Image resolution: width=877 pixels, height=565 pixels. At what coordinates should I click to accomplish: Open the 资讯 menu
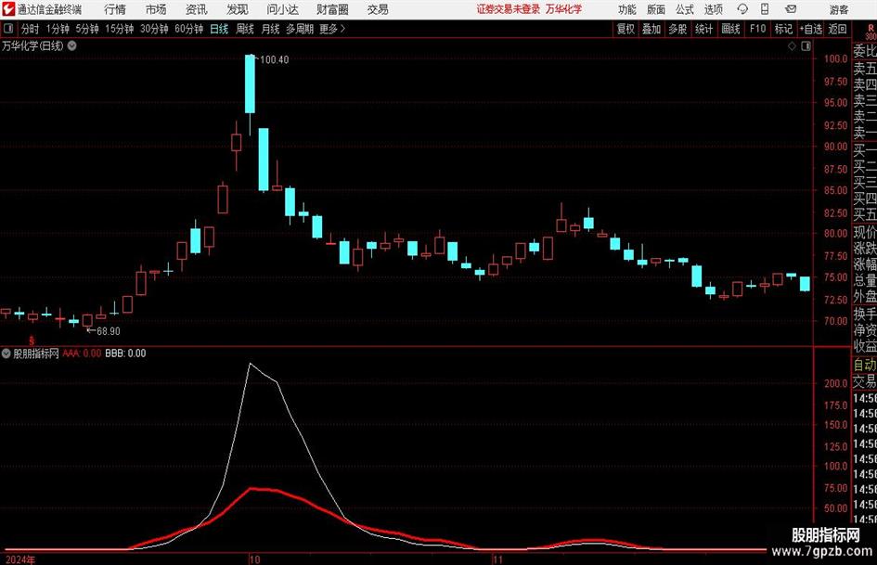click(197, 9)
